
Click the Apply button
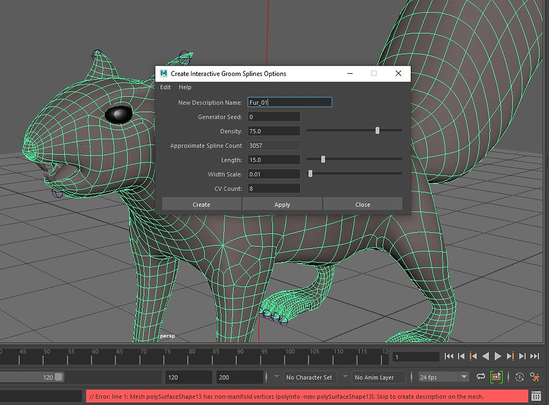pyautogui.click(x=282, y=204)
